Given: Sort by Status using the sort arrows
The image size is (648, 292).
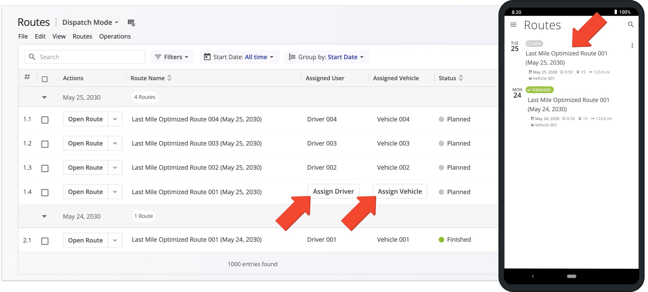Looking at the screenshot, I should [461, 78].
